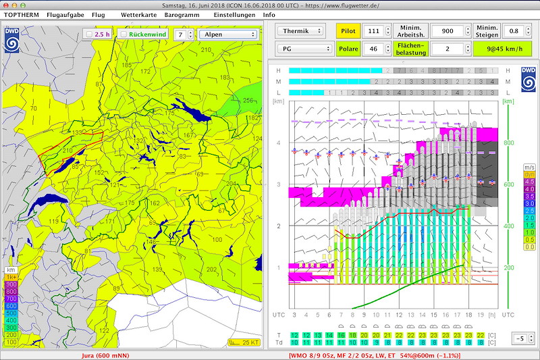Toggle the 2.5 h checkbox
The height and width of the screenshot is (360, 540).
pyautogui.click(x=90, y=34)
